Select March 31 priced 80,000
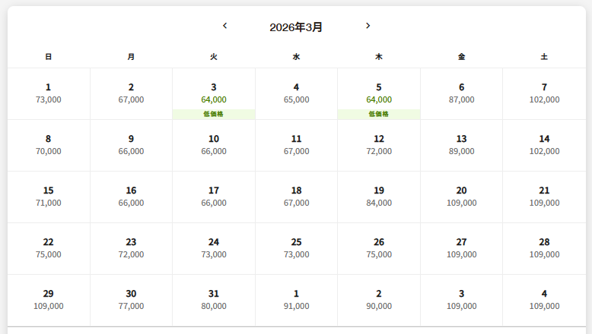Viewport: 592px width, 334px height. [x=214, y=300]
